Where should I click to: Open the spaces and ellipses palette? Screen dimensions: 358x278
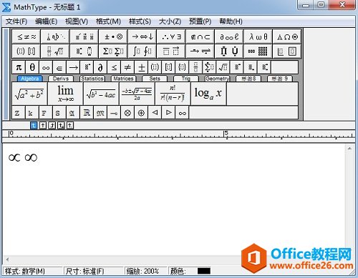pyautogui.click(x=55, y=36)
